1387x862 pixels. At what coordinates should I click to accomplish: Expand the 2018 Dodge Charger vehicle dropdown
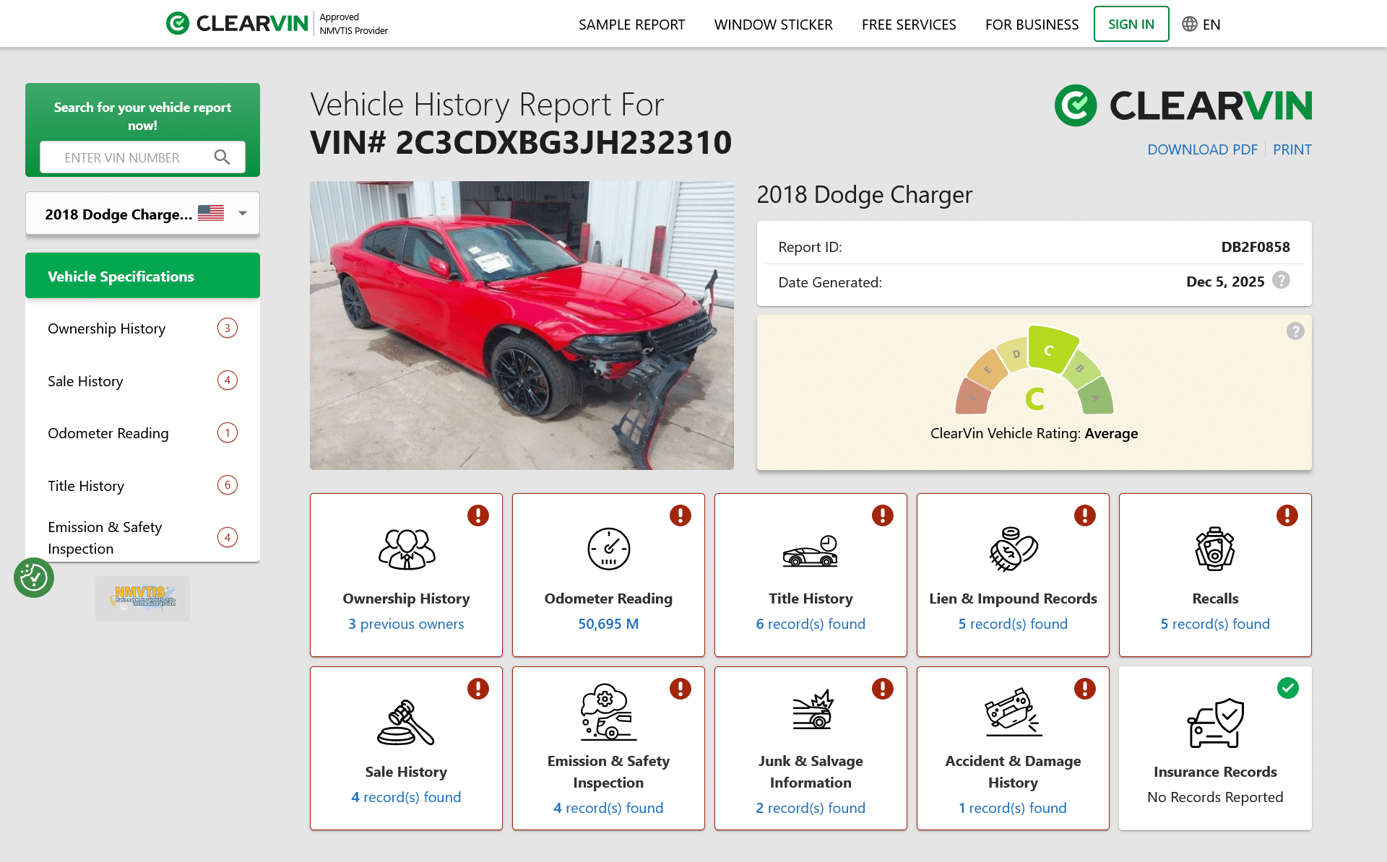pos(243,214)
